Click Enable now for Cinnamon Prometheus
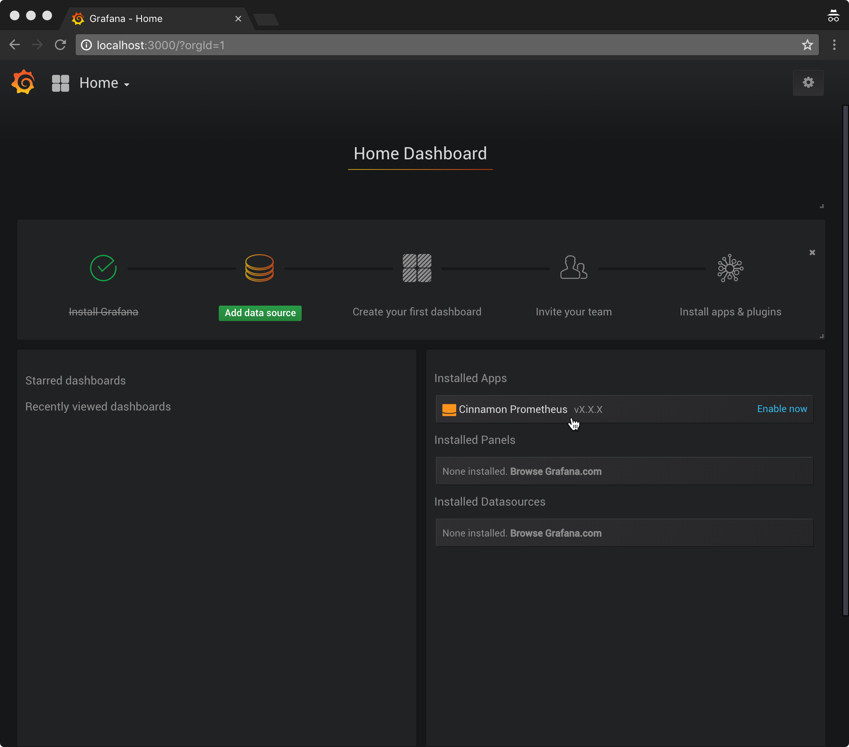 (782, 408)
